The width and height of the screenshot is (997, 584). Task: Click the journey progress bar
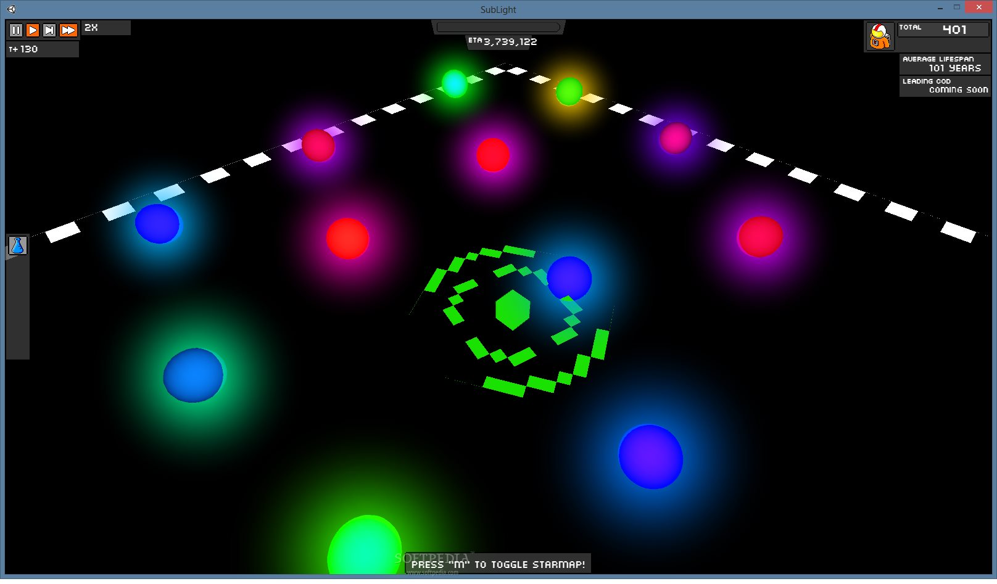(498, 27)
